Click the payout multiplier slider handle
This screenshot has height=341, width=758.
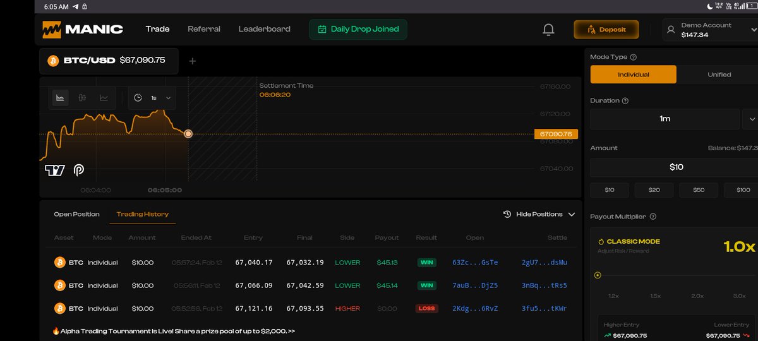[598, 275]
